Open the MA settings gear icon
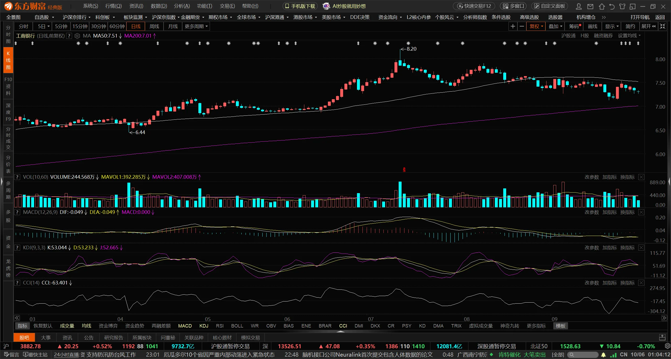671x359 pixels. tap(77, 36)
